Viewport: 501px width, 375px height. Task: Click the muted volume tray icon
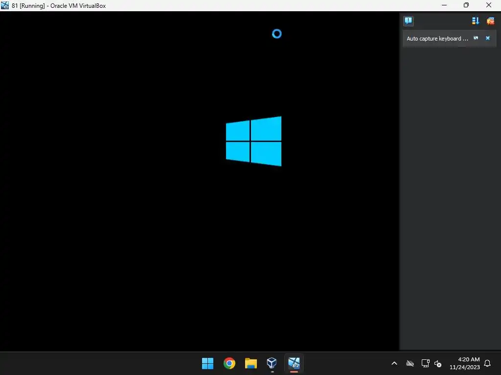[x=438, y=363]
